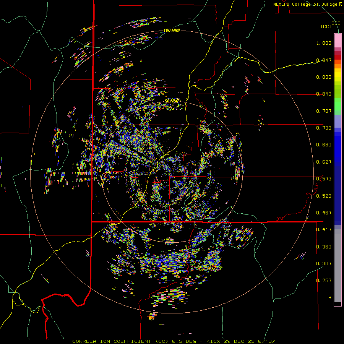This screenshot has width=344, height=344.
Task: Click the DCC label above the color scale
Action: pyautogui.click(x=336, y=23)
